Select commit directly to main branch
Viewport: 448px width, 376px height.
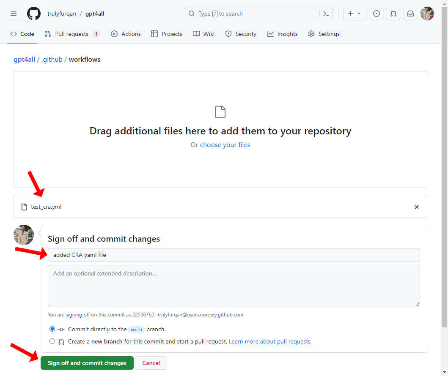52,329
